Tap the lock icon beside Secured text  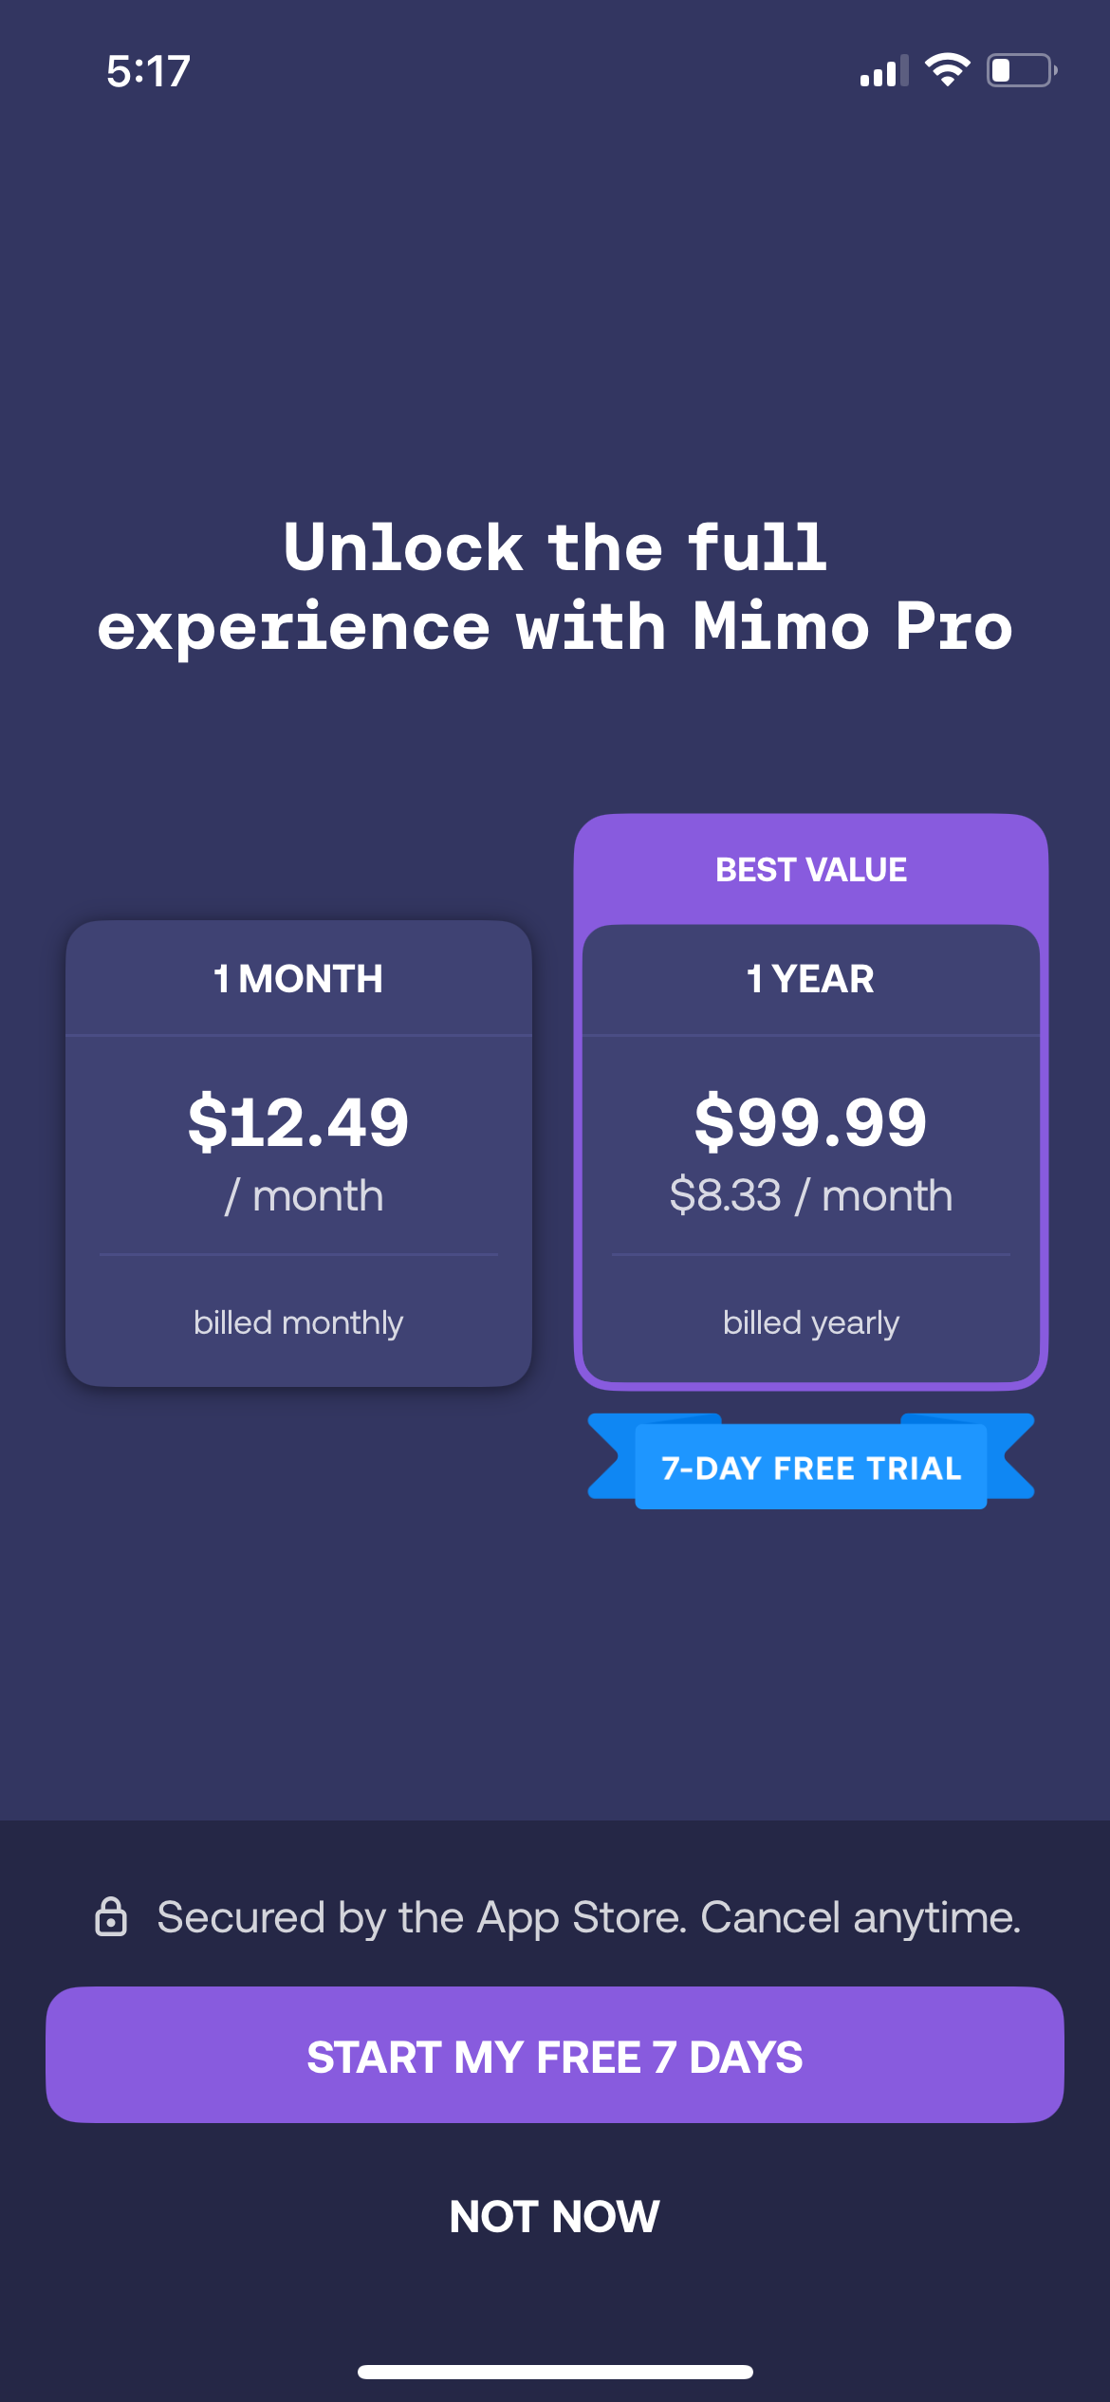111,1917
